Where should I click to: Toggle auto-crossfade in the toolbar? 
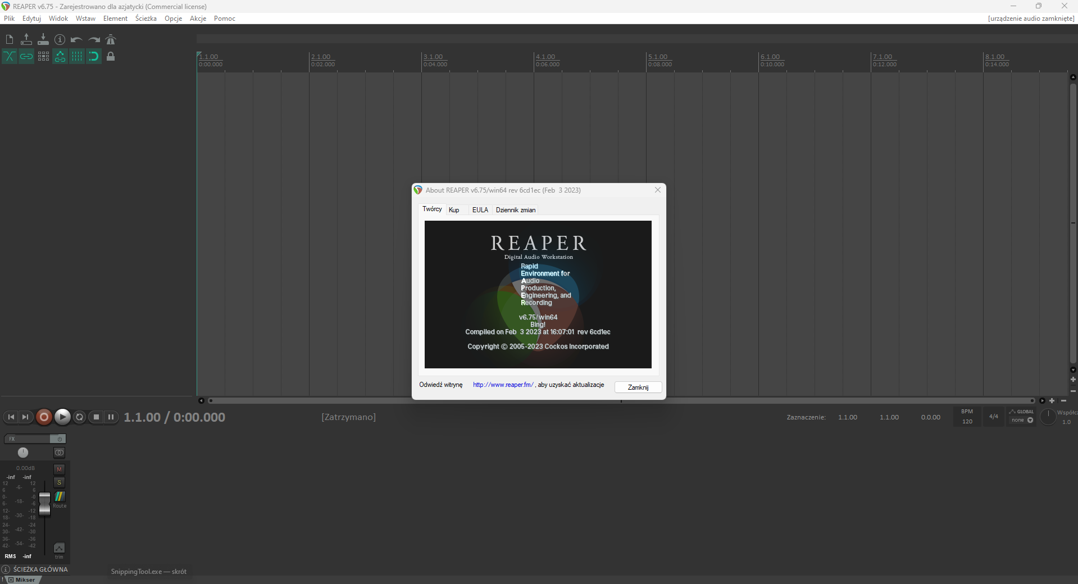(x=10, y=56)
